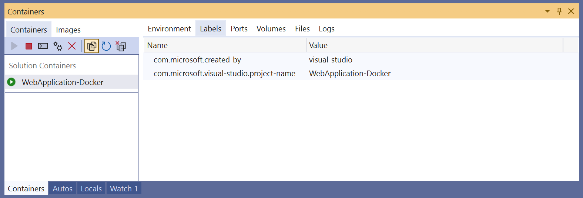This screenshot has width=583, height=198.
Task: Refresh the containers list
Action: click(x=106, y=46)
